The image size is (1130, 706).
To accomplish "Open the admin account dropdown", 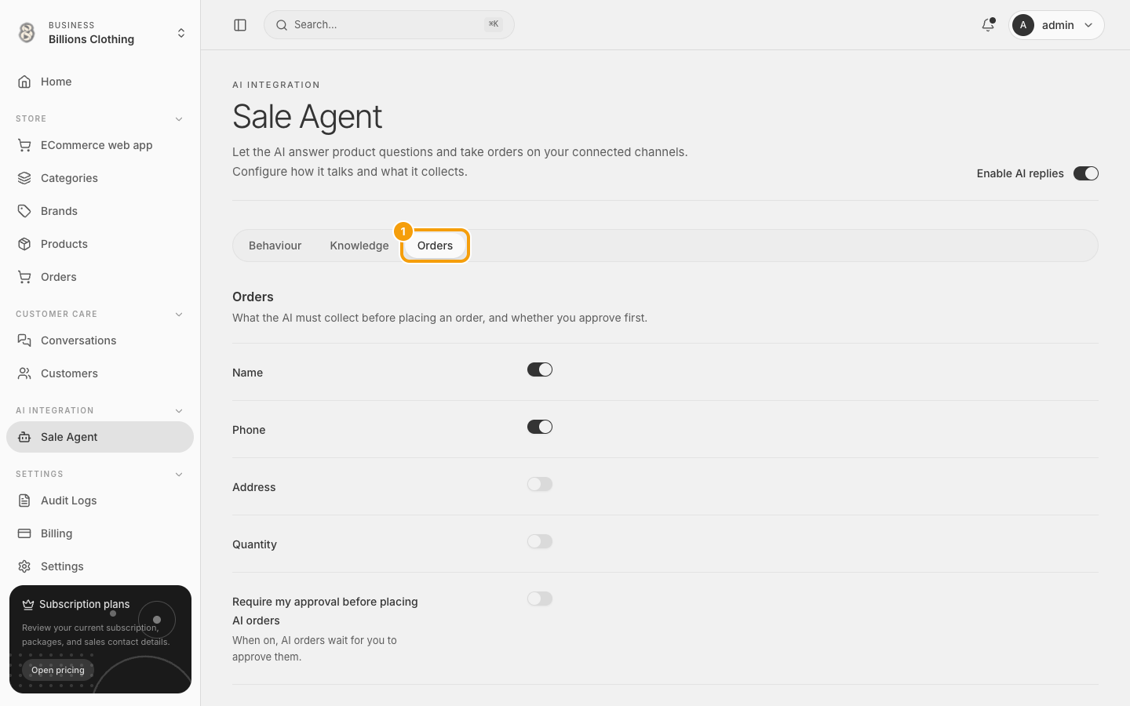I will point(1056,25).
